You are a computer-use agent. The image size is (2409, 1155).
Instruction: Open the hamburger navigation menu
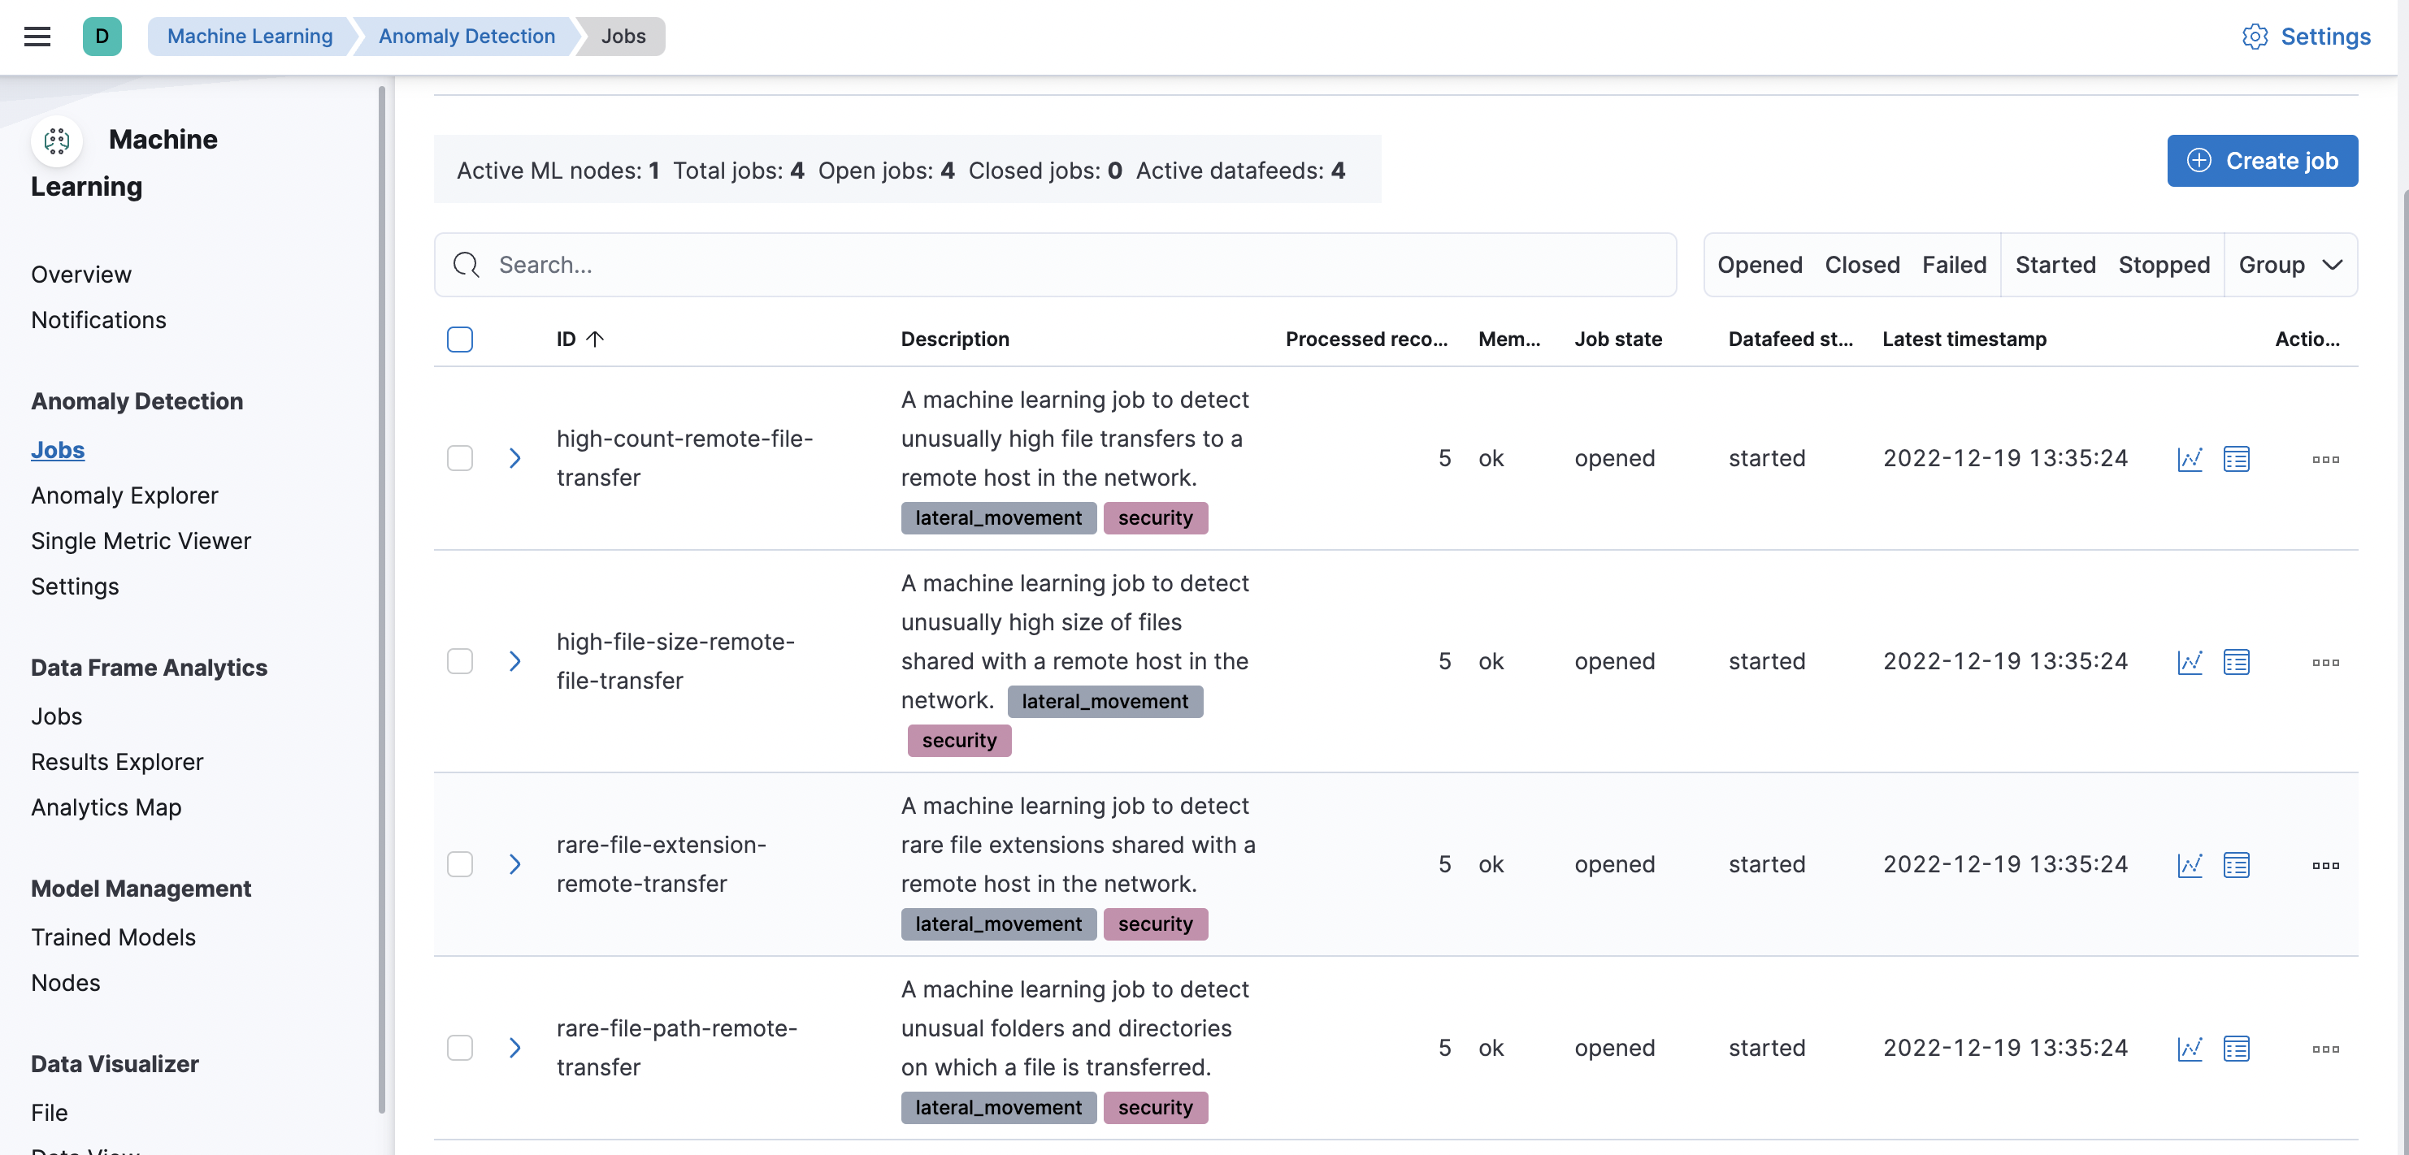click(37, 37)
